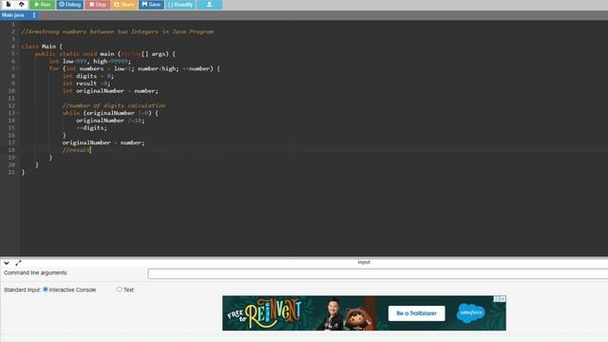Viewport: 608px width, 342px height.
Task: Start the Debug button
Action: [x=70, y=4]
